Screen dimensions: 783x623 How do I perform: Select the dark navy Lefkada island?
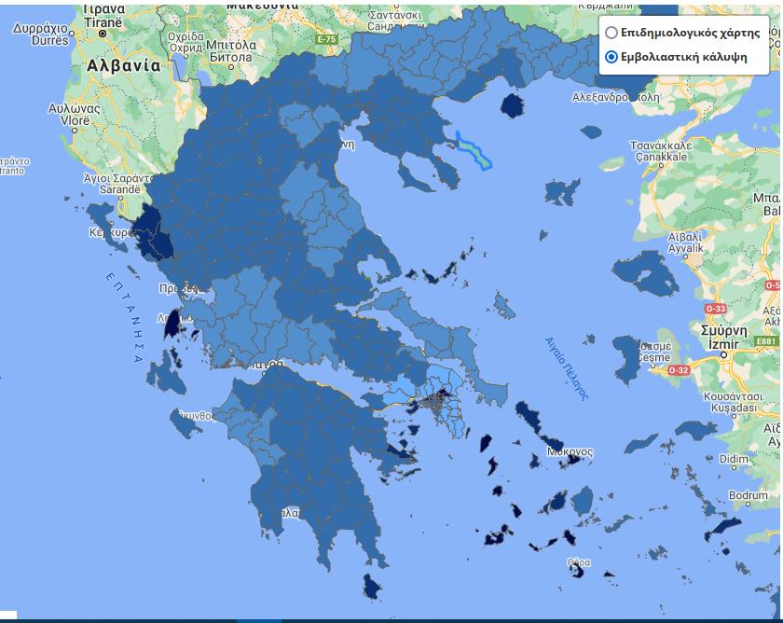pos(172,324)
